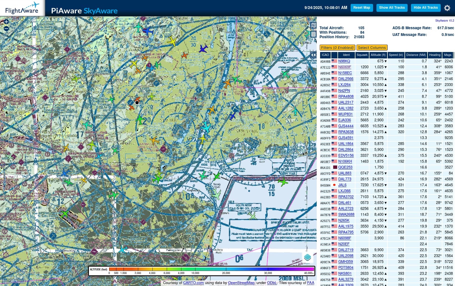Sort the table by ICAO column
Image resolution: width=455 pixels, height=286 pixels.
pos(325,55)
